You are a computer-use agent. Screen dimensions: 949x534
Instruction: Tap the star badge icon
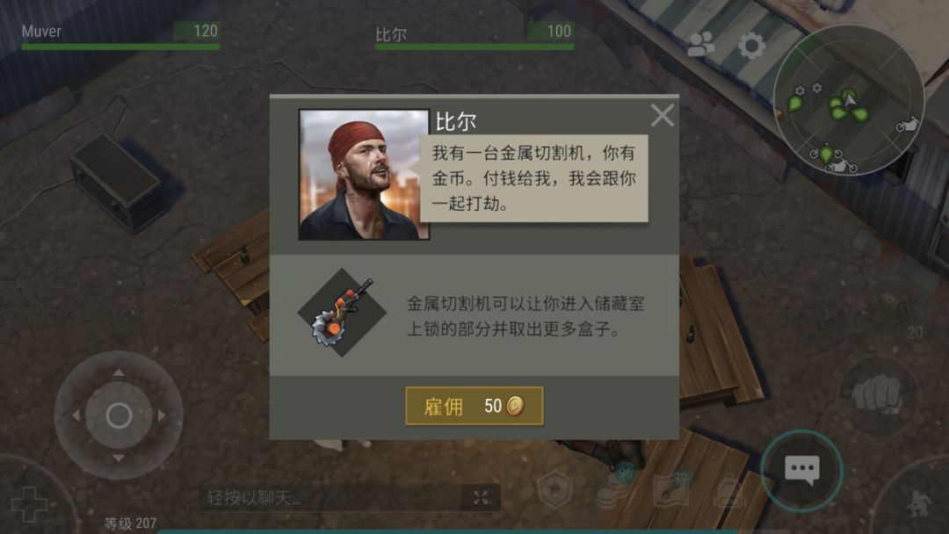tap(554, 490)
